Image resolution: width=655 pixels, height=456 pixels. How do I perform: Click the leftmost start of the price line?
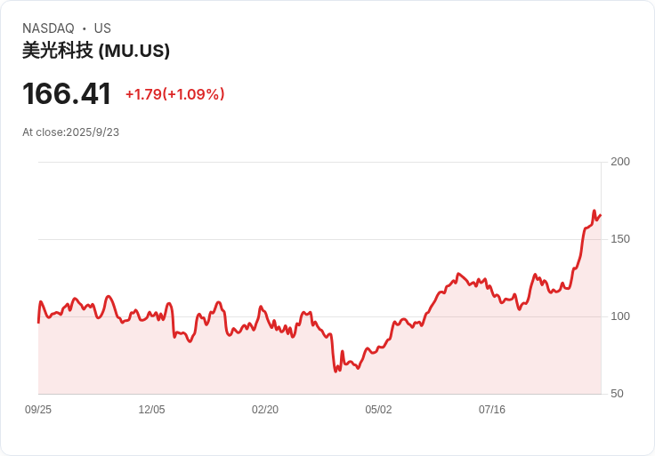pyautogui.click(x=38, y=322)
